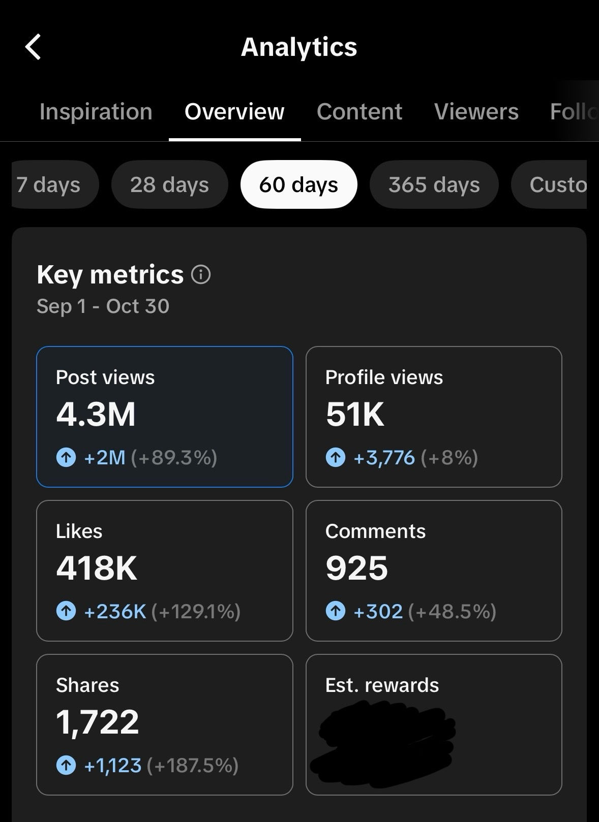Open the Est. rewards metric card
599x822 pixels.
tap(434, 724)
